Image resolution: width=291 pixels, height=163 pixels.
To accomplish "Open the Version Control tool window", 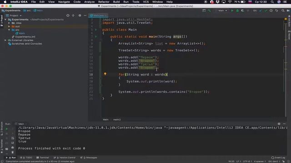I will click(x=65, y=158).
